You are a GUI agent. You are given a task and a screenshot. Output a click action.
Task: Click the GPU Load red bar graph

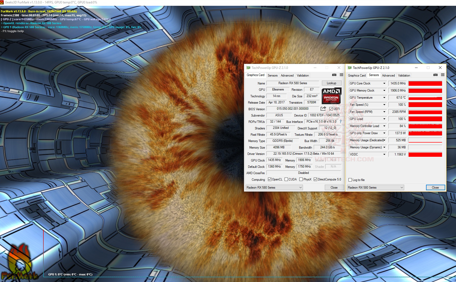tap(425, 119)
